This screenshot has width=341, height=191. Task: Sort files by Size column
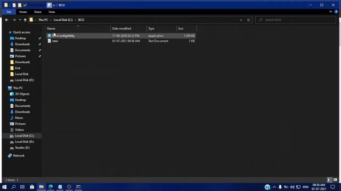click(x=181, y=28)
